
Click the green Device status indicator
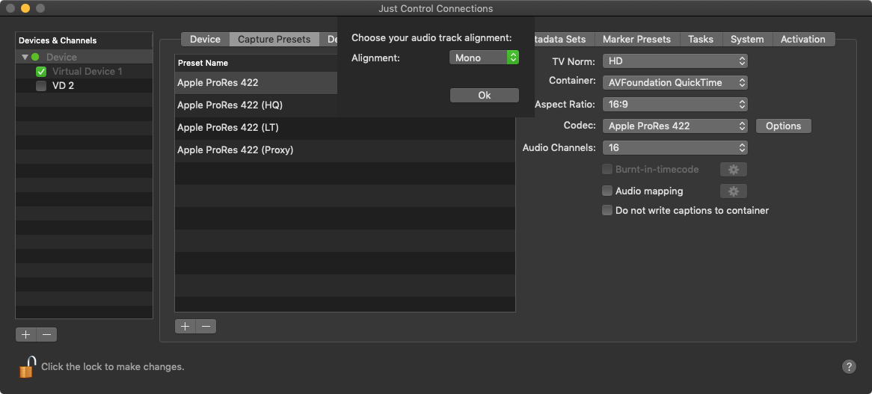click(35, 57)
